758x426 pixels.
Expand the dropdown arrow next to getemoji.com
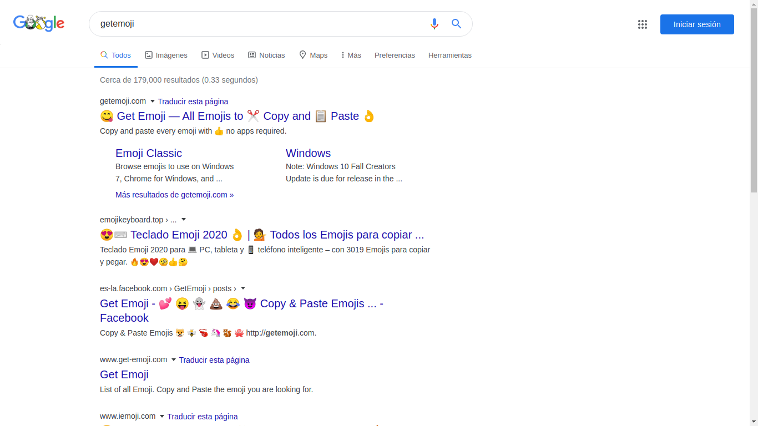[x=153, y=102]
